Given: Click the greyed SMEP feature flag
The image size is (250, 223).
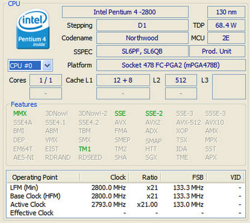Looking at the screenshot, I should [122, 140].
